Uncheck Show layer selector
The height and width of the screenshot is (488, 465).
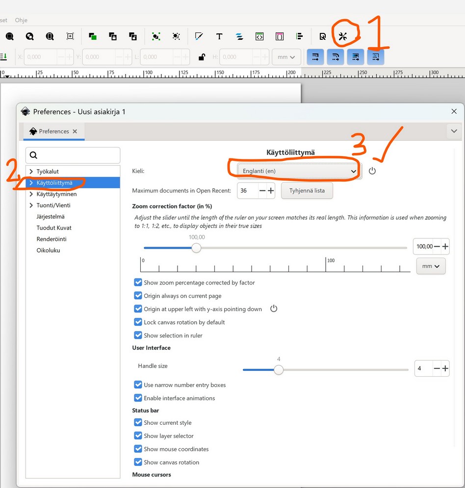click(138, 436)
